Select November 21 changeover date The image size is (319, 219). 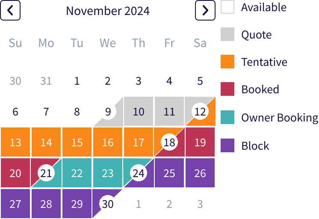click(46, 173)
